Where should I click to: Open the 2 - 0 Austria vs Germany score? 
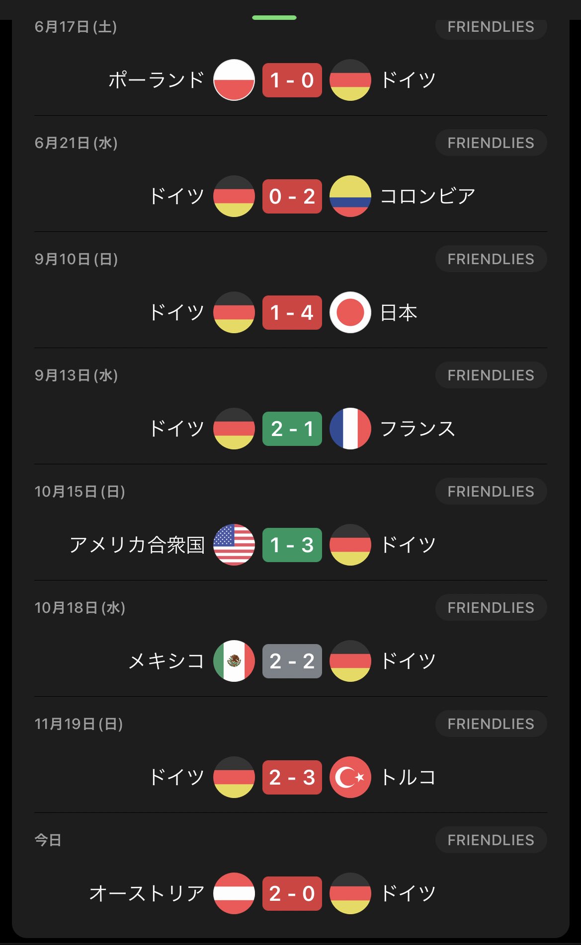[x=292, y=893]
